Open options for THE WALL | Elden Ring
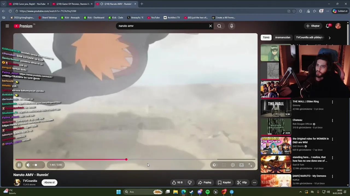The height and width of the screenshot is (196, 350). pyautogui.click(x=332, y=102)
